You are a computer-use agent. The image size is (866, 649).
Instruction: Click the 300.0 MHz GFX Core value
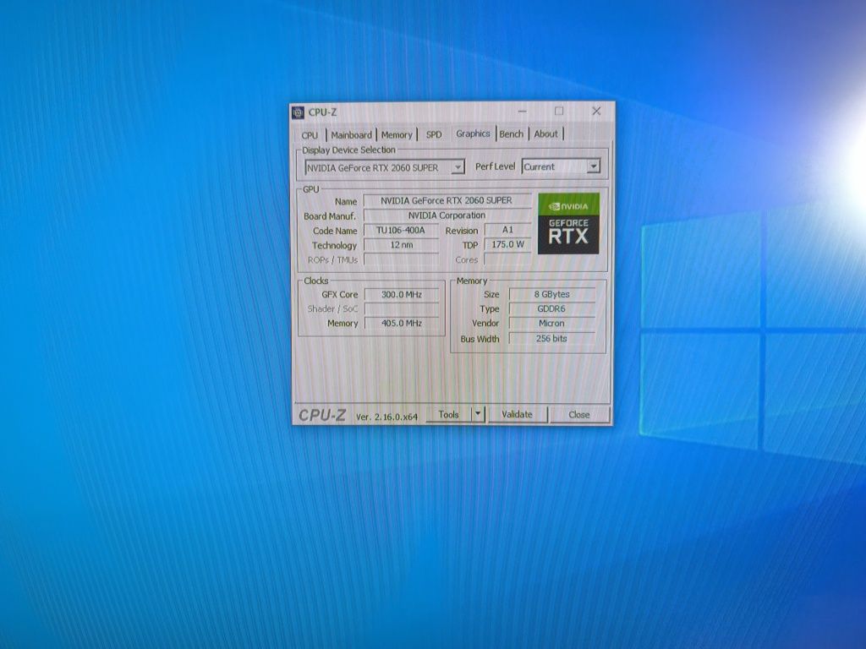[x=402, y=295]
